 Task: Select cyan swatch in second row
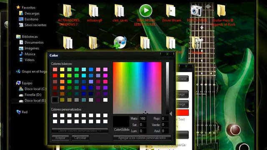point(84,75)
